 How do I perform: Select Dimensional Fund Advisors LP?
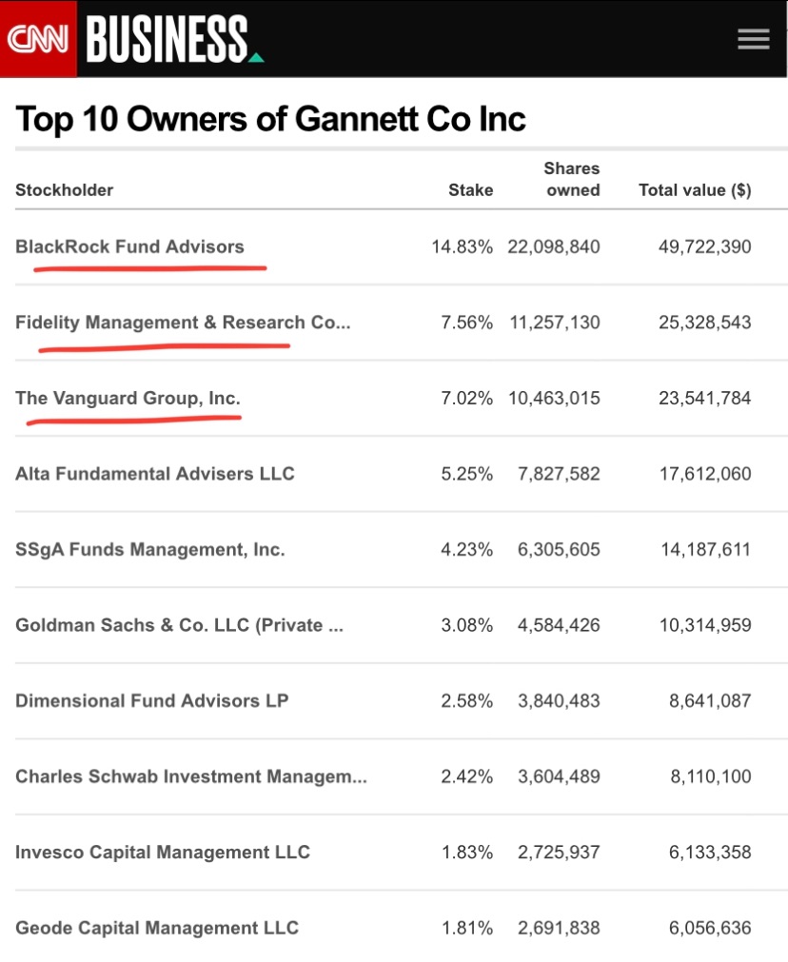(151, 701)
